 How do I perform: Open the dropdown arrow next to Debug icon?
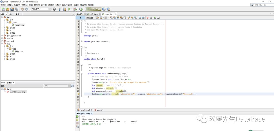coord(78,9)
